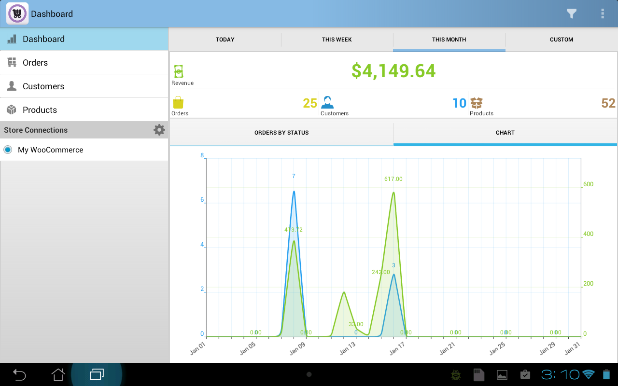
Task: Click the blue Customers person icon
Action: click(x=327, y=103)
